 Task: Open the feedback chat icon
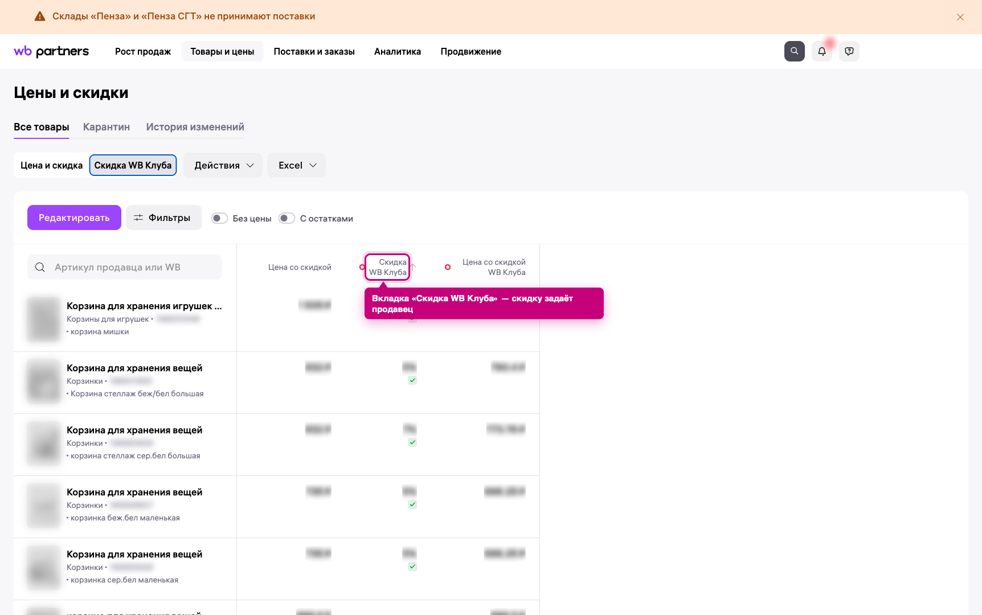tap(849, 51)
